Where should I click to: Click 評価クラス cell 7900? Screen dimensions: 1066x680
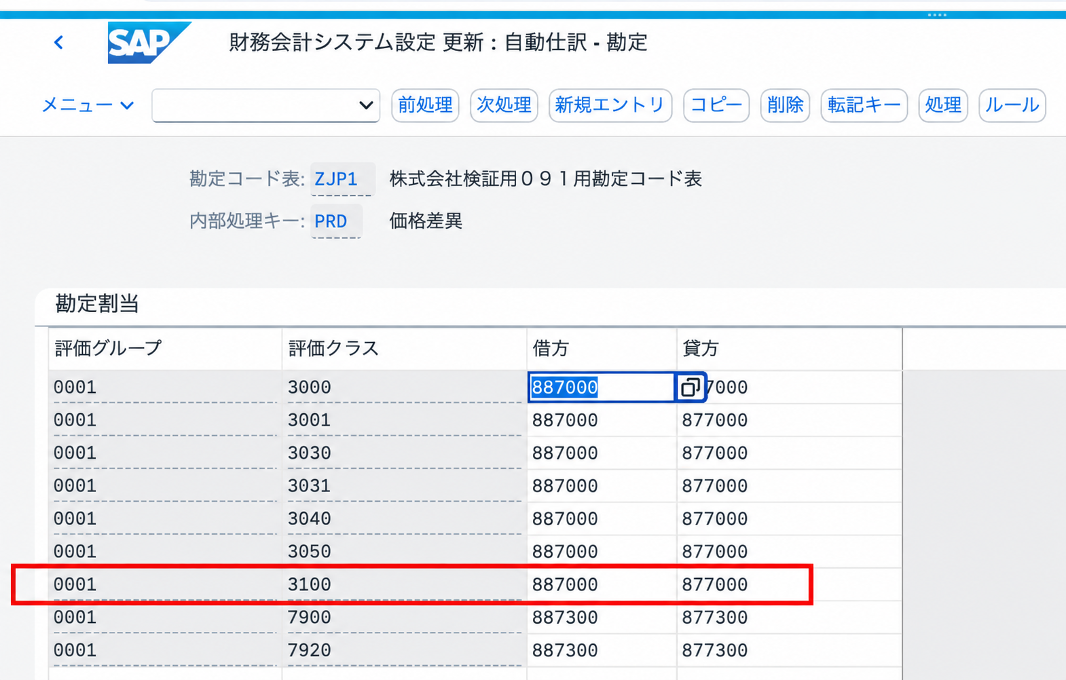404,618
